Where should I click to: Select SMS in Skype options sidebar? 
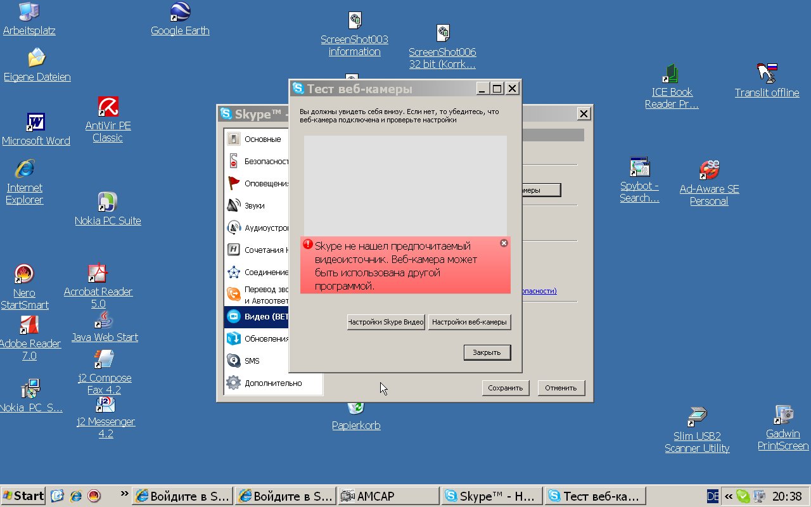tap(257, 361)
